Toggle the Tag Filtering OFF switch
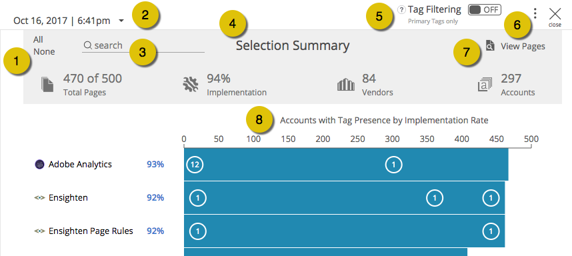Viewport: 572px width, 256px height. click(x=485, y=10)
